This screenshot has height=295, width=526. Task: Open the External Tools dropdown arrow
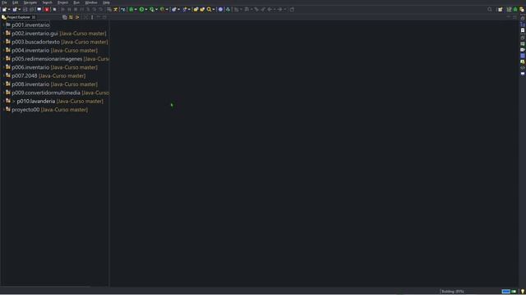[x=167, y=9]
